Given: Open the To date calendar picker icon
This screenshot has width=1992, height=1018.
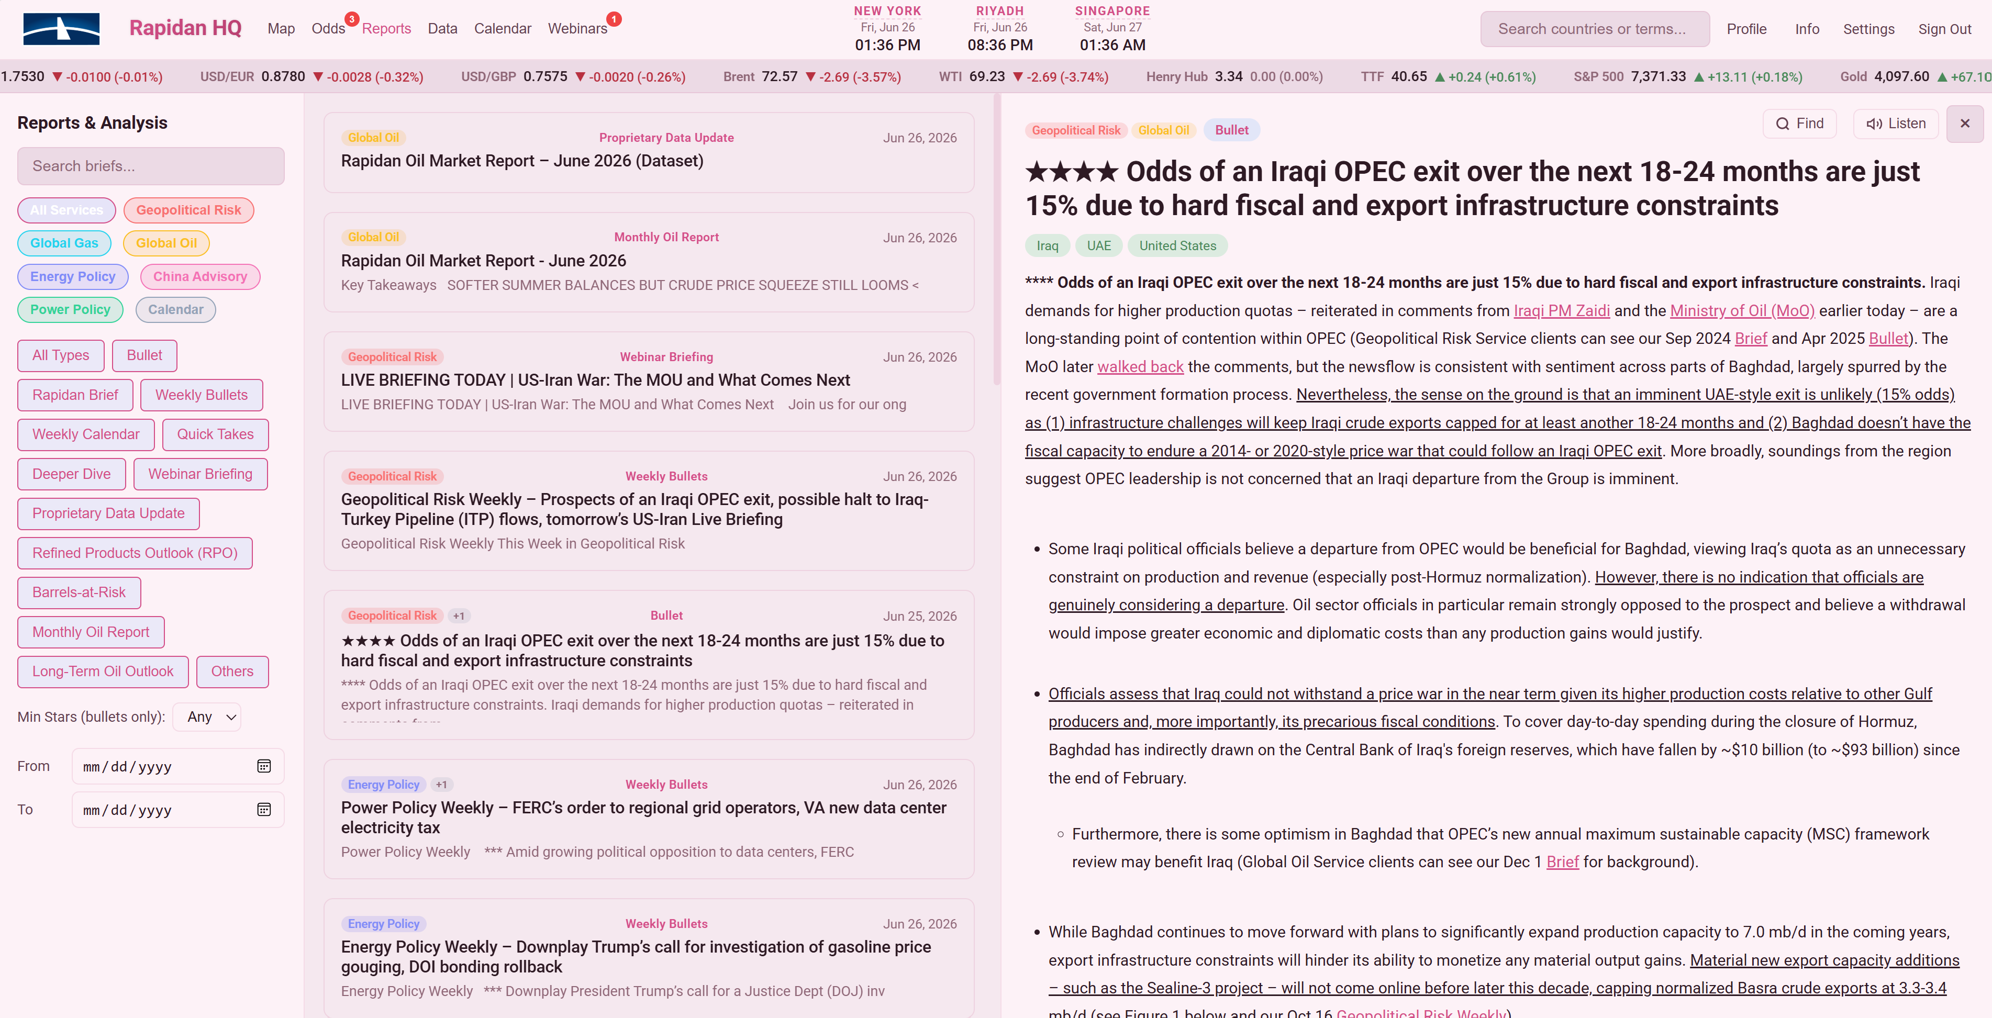Looking at the screenshot, I should pos(264,809).
